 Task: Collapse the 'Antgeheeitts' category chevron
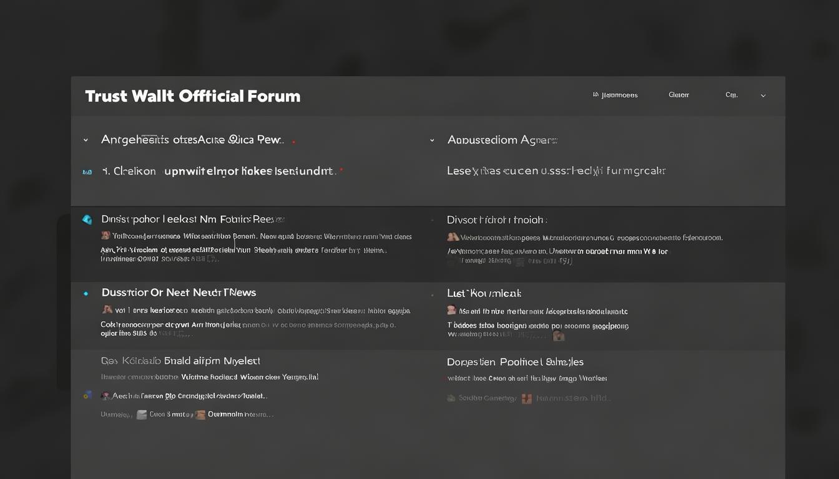pyautogui.click(x=86, y=140)
